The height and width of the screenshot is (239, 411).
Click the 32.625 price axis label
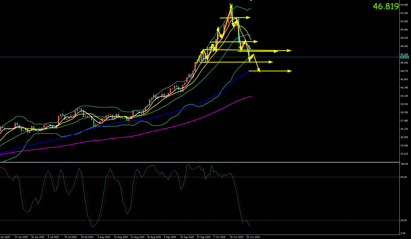tap(405, 154)
